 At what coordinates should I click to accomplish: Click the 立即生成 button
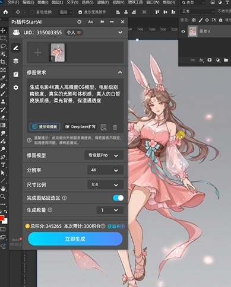point(75,239)
